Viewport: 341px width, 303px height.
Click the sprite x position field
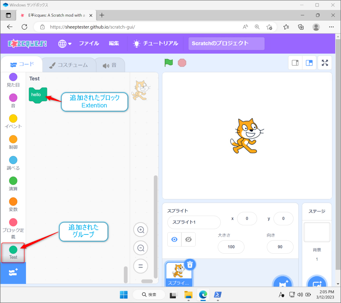(x=247, y=219)
